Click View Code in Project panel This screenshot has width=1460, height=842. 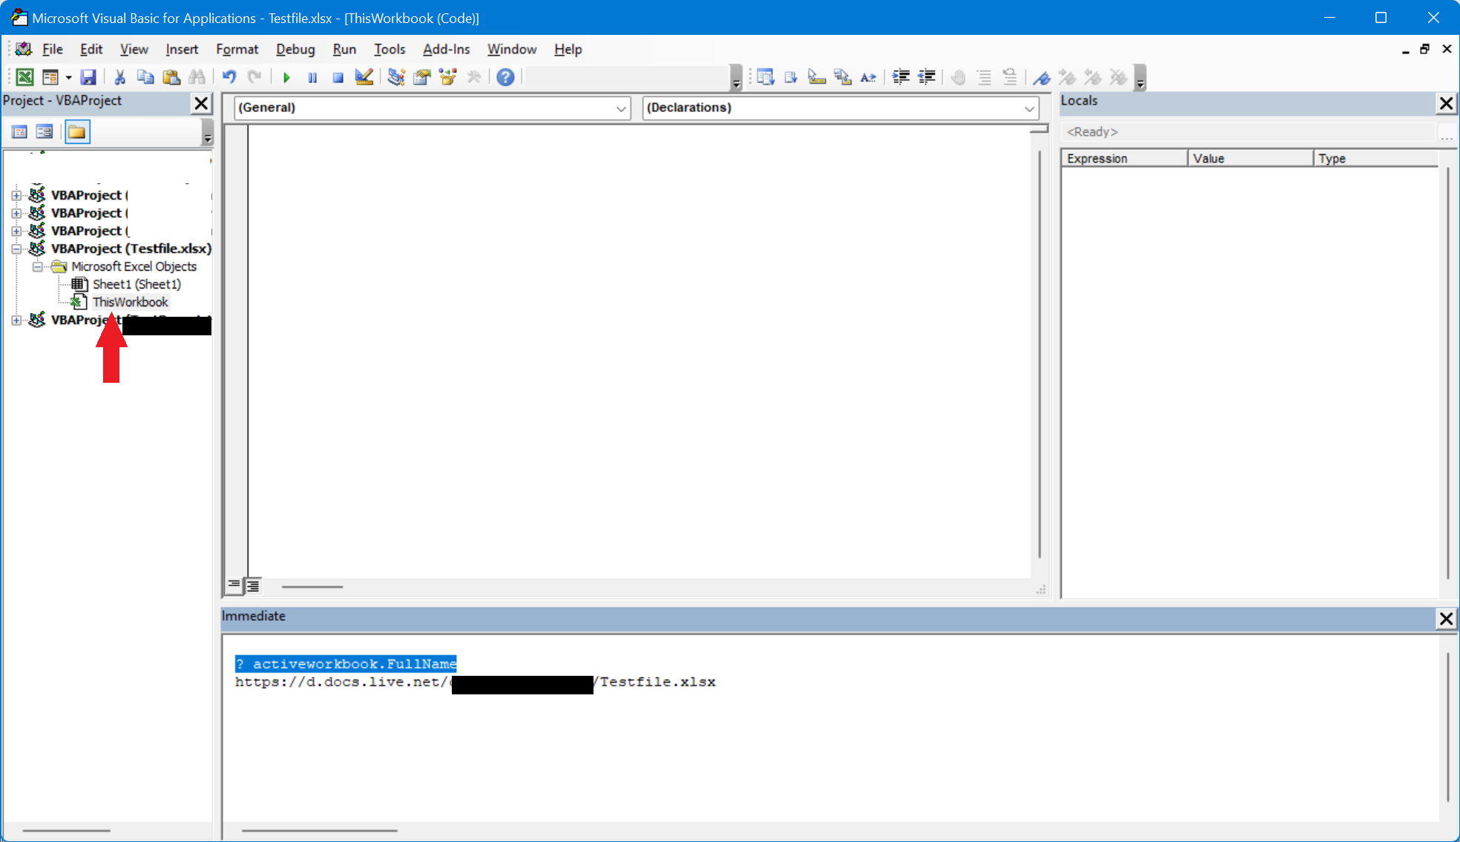coord(19,132)
